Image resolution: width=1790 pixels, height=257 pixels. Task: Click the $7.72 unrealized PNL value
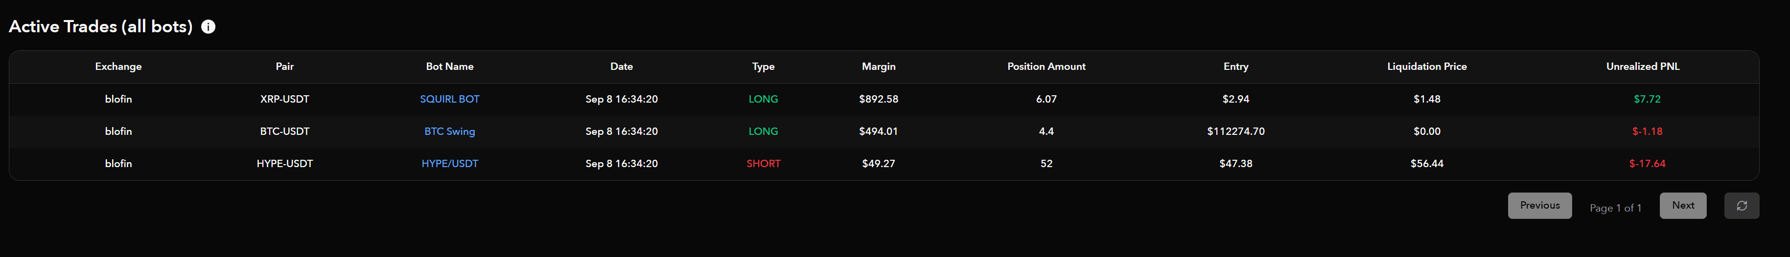[x=1647, y=99]
